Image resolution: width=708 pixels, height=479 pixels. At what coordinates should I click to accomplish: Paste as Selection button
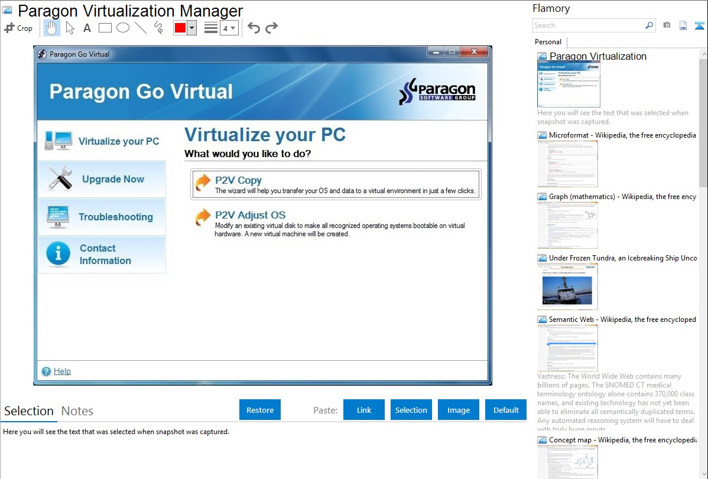411,410
